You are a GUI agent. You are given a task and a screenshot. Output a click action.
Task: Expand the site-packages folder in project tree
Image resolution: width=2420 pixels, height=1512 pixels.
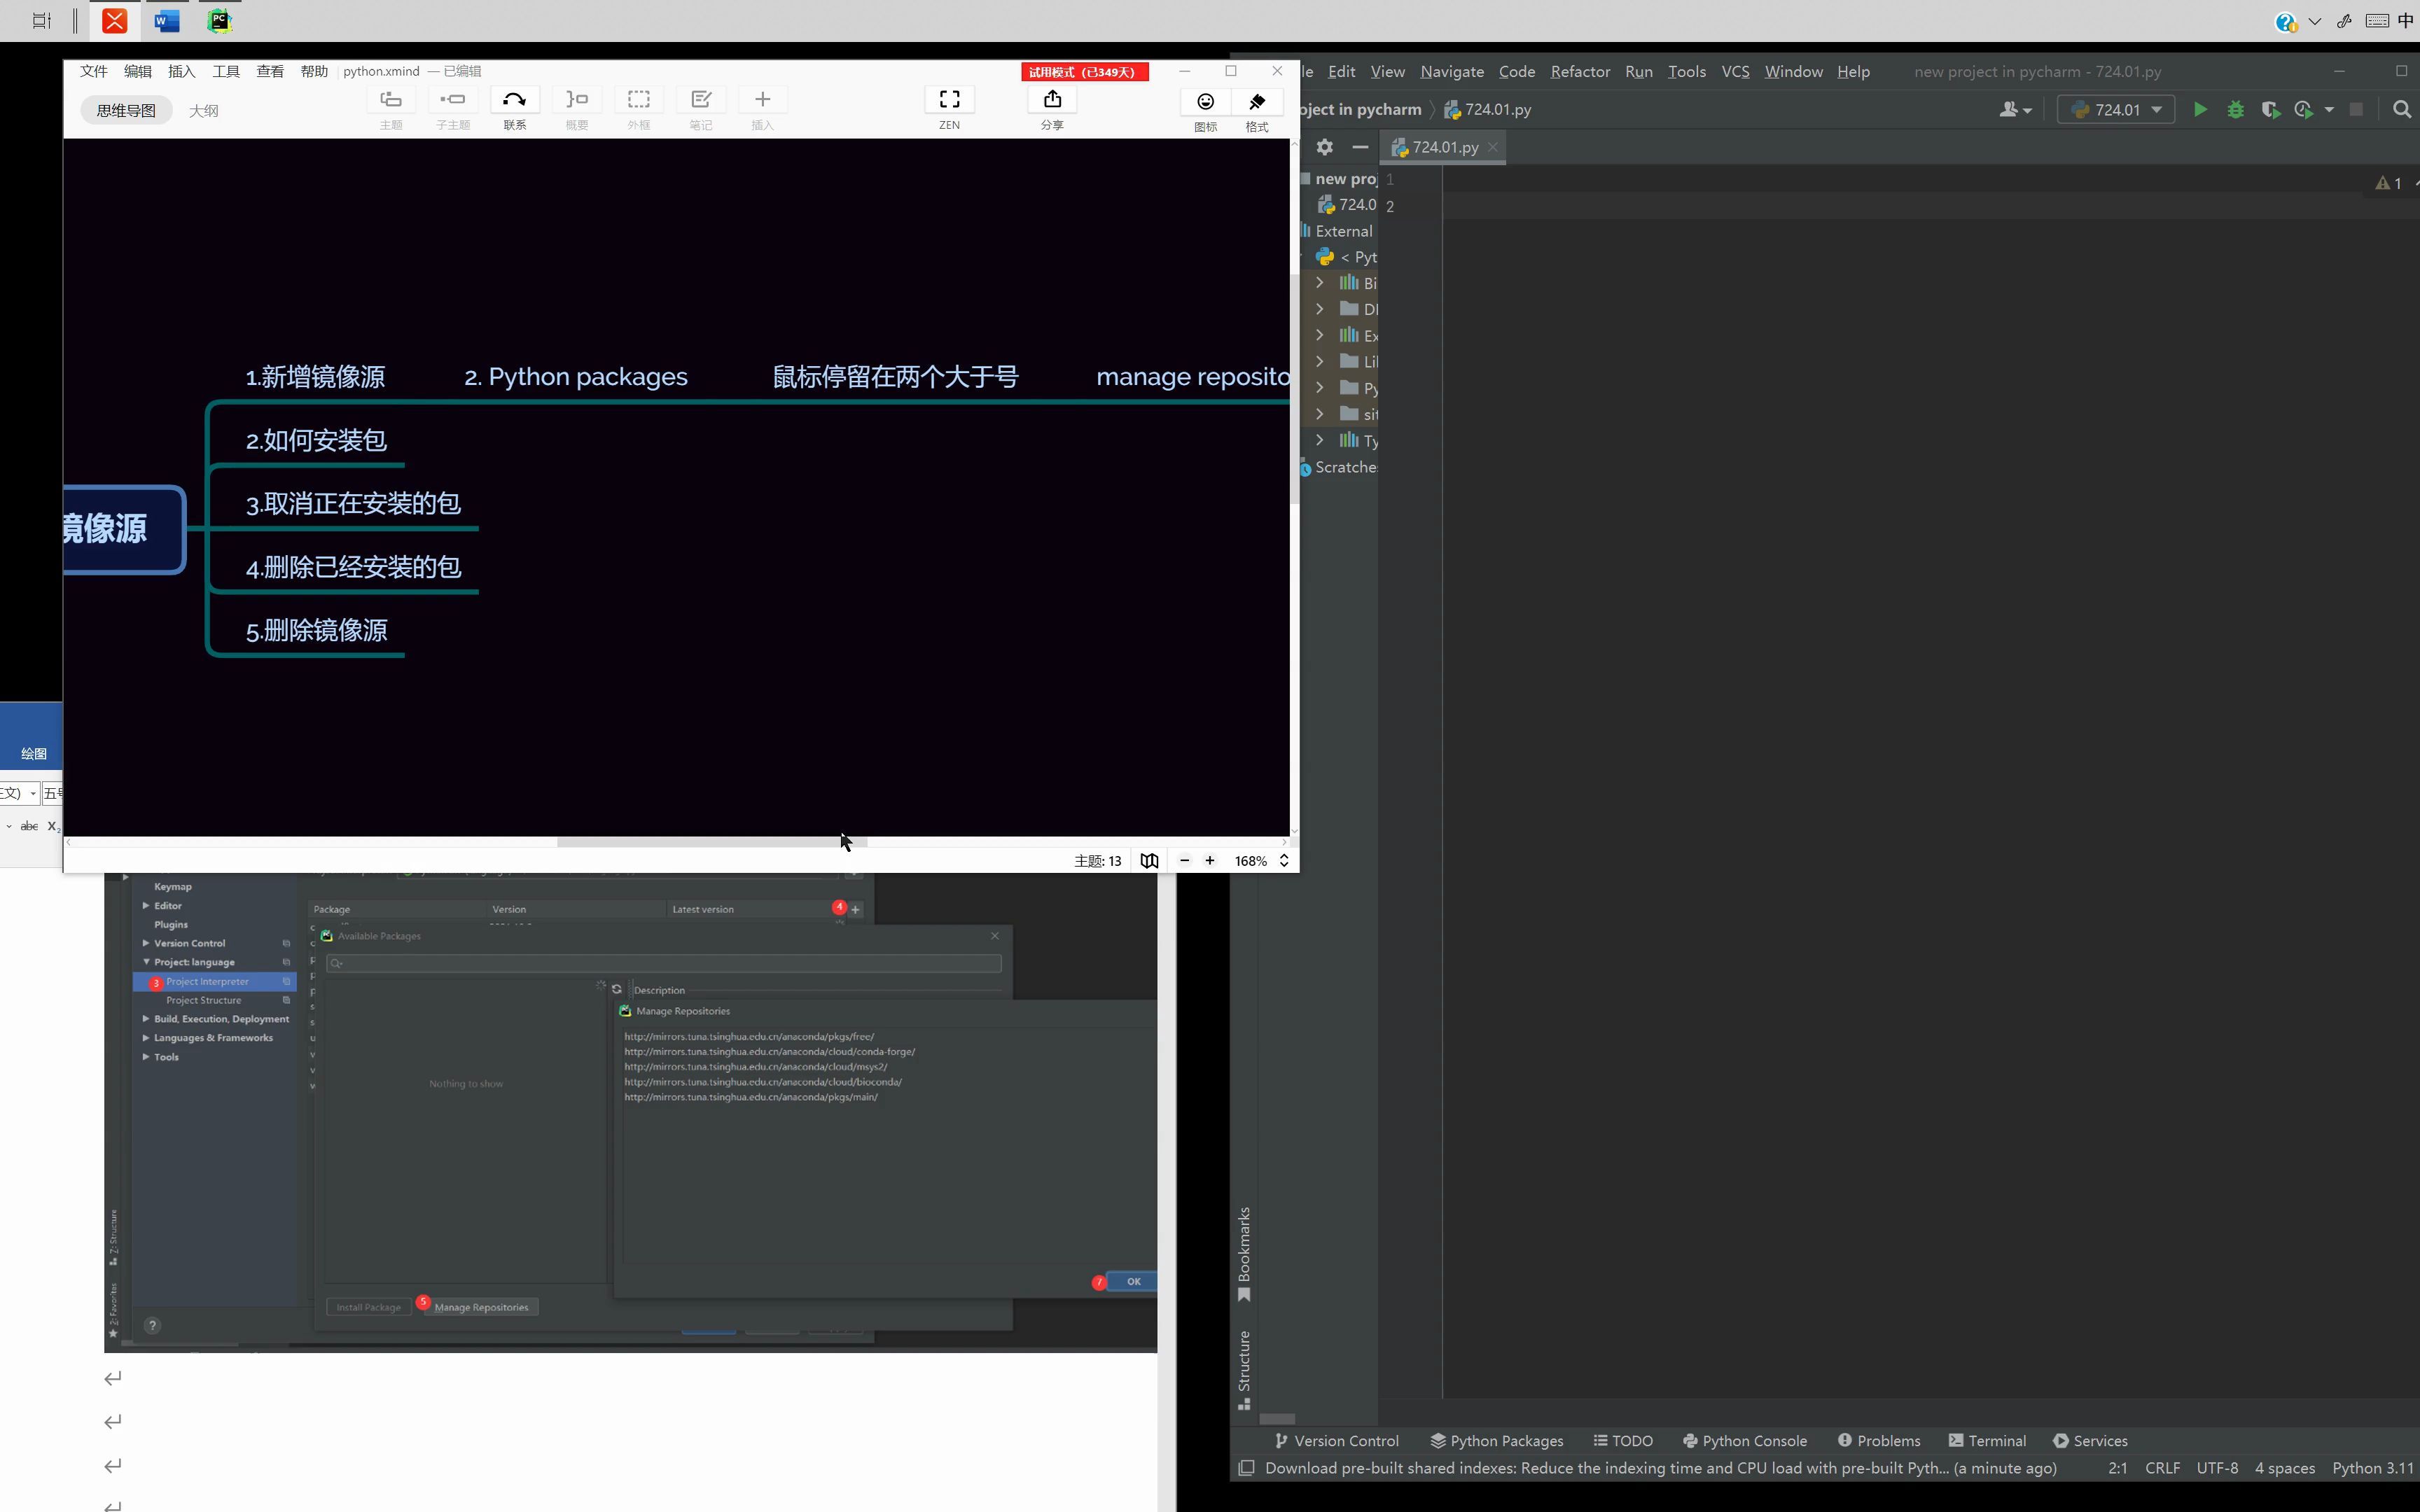[1319, 414]
